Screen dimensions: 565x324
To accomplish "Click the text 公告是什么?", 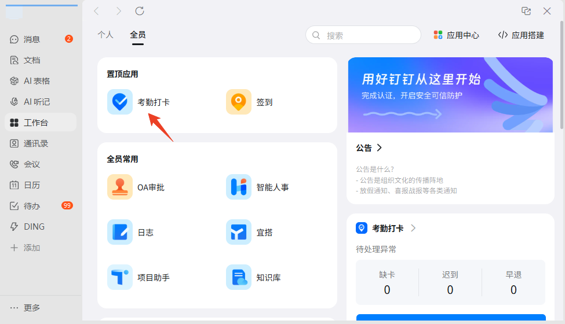I will pos(375,169).
